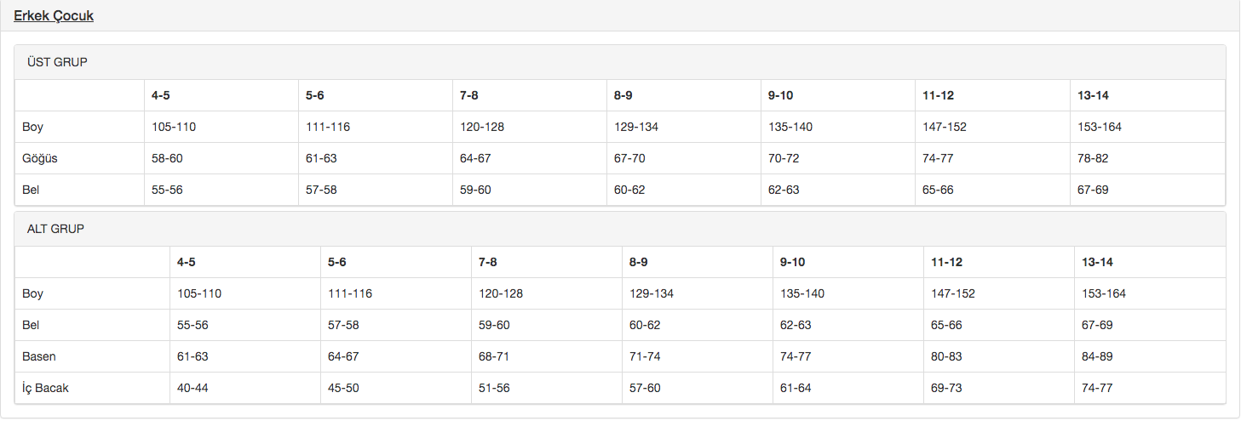This screenshot has width=1241, height=421.
Task: Collapse the ALT GRUP panel header
Action: click(55, 229)
